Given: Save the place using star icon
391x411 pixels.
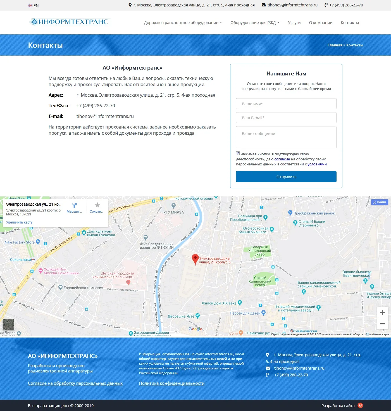Looking at the screenshot, I should click(97, 205).
